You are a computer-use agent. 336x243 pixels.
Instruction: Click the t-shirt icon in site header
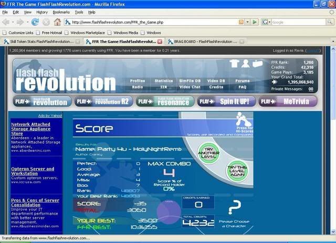coord(234,64)
